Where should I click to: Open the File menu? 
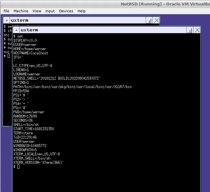click(x=6, y=11)
